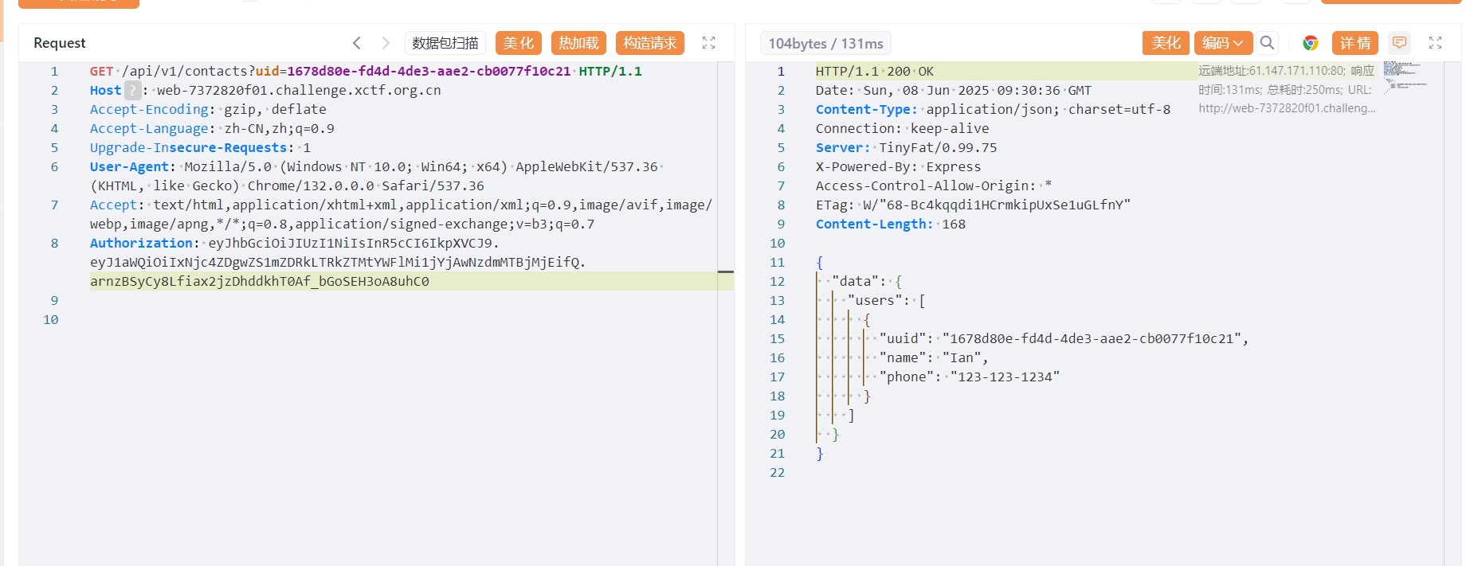Click 构造请求 button
Viewport: 1470px width, 566px height.
[650, 43]
